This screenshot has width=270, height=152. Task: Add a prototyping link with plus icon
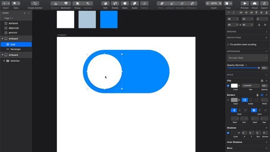[266, 38]
